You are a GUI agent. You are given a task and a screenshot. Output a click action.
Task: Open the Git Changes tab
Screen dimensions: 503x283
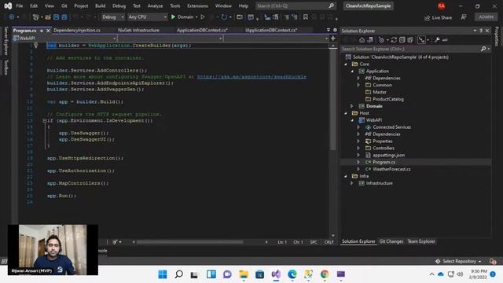click(x=391, y=241)
